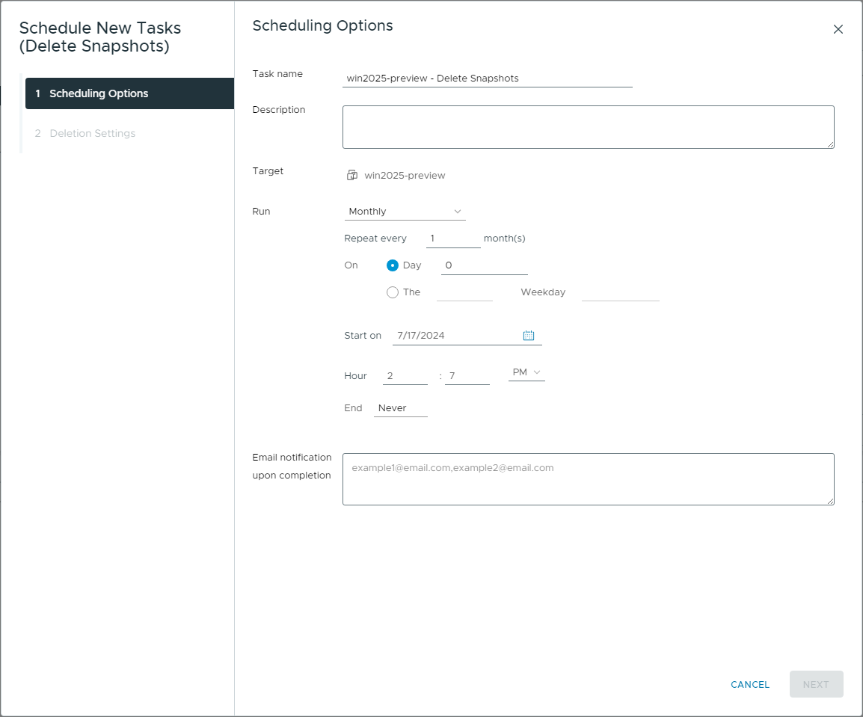Focus the Email notification text area

pos(588,479)
